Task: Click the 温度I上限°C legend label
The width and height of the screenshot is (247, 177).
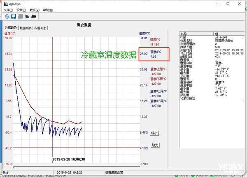Action: point(158,69)
